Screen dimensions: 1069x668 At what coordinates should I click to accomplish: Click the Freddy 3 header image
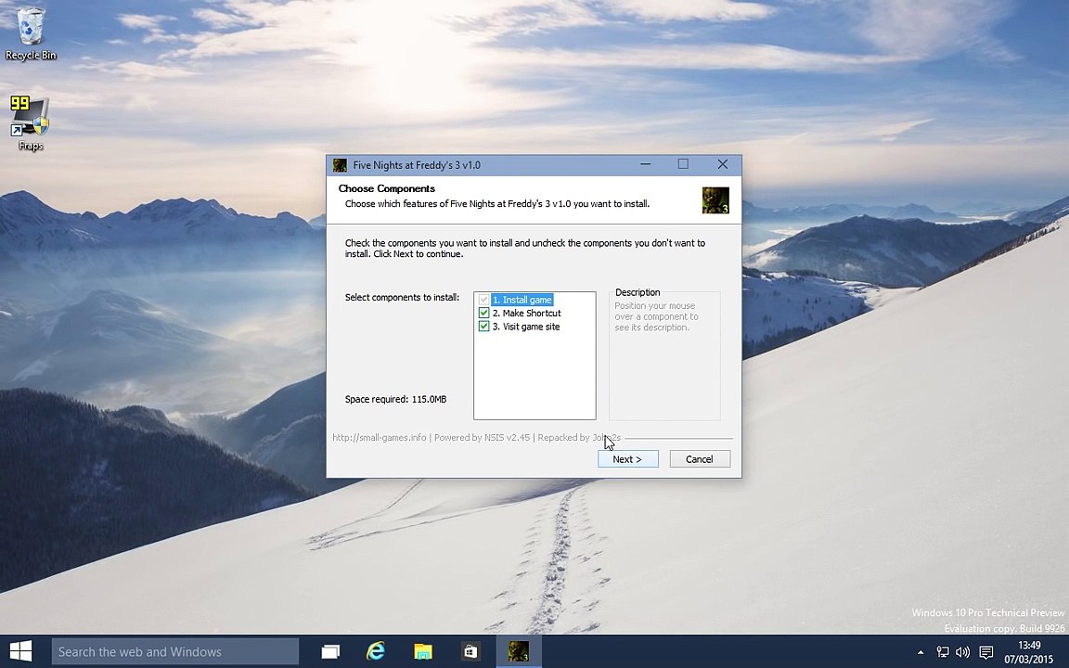(715, 200)
